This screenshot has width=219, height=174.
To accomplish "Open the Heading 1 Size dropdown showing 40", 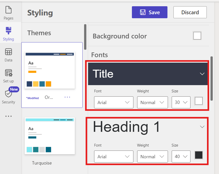I will pyautogui.click(x=181, y=157).
